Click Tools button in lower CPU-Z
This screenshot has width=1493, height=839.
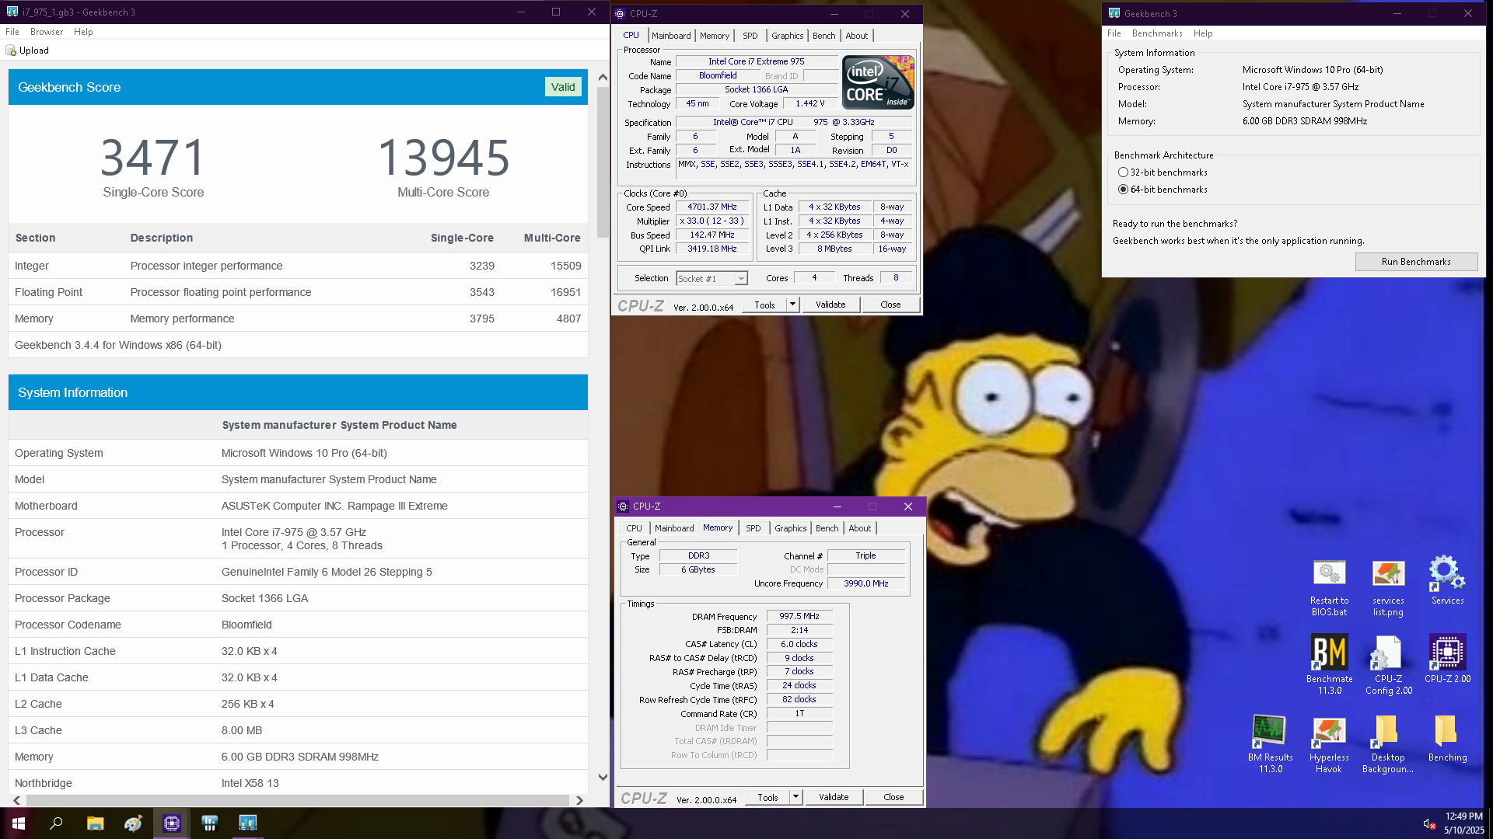pos(767,797)
